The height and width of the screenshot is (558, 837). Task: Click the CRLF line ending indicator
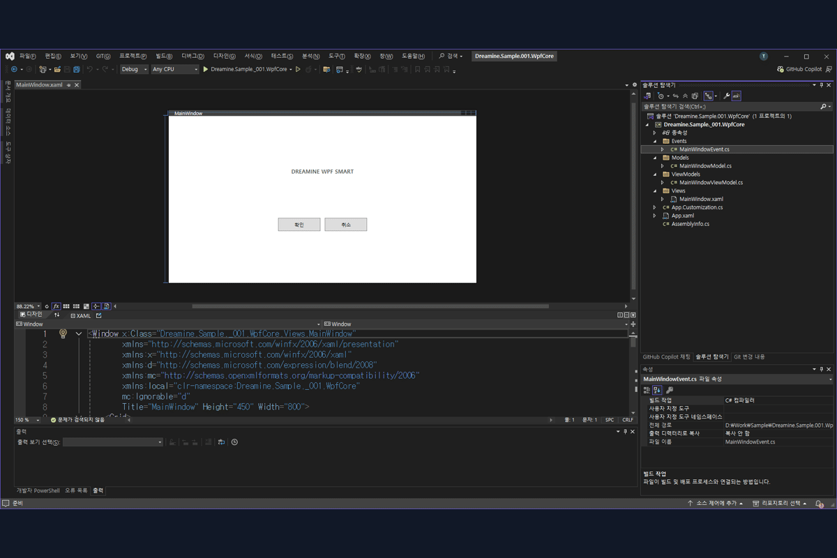(628, 420)
